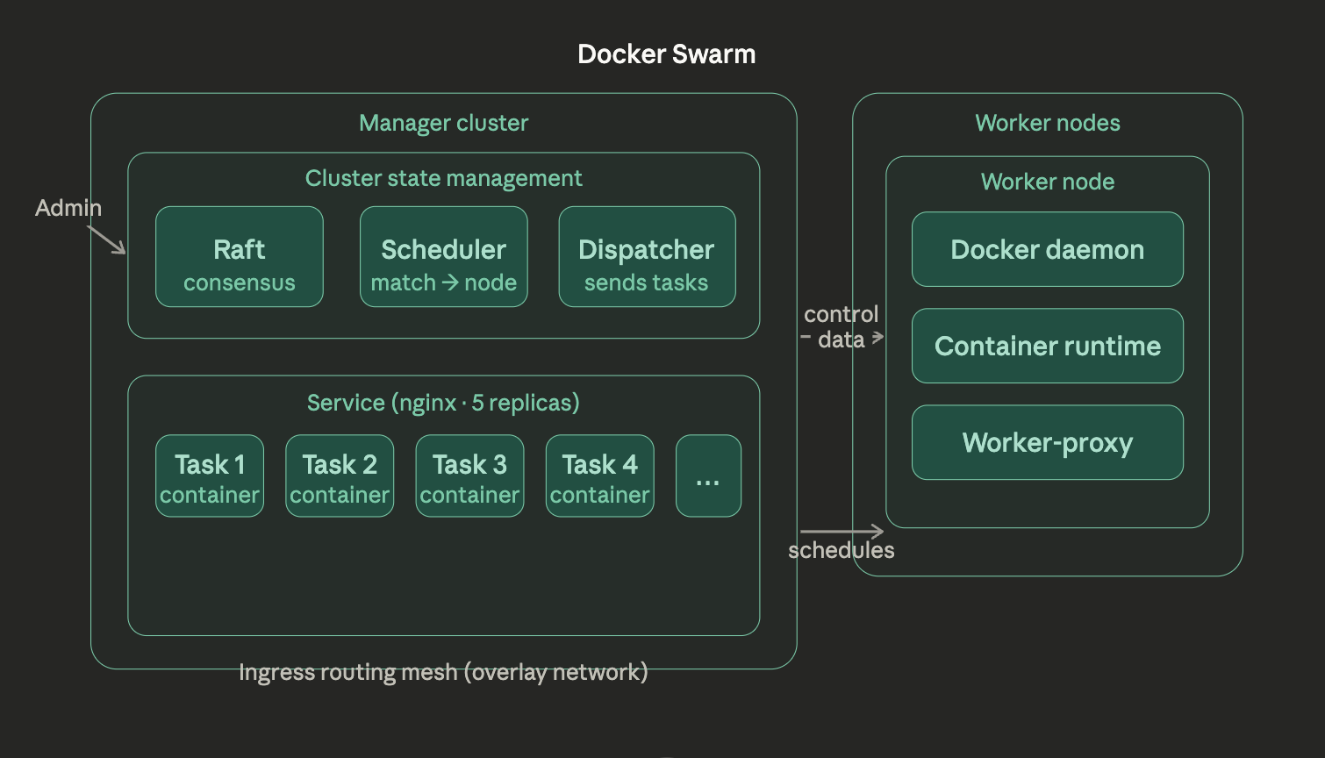Switch to the Manager cluster panel
The height and width of the screenshot is (758, 1325).
pyautogui.click(x=443, y=123)
